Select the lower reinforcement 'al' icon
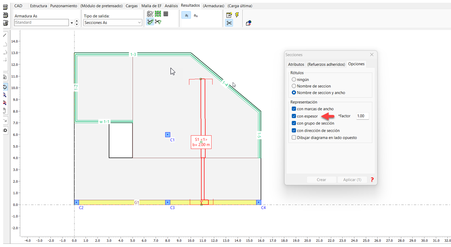Screen dimensions: 451x247 coord(186,15)
